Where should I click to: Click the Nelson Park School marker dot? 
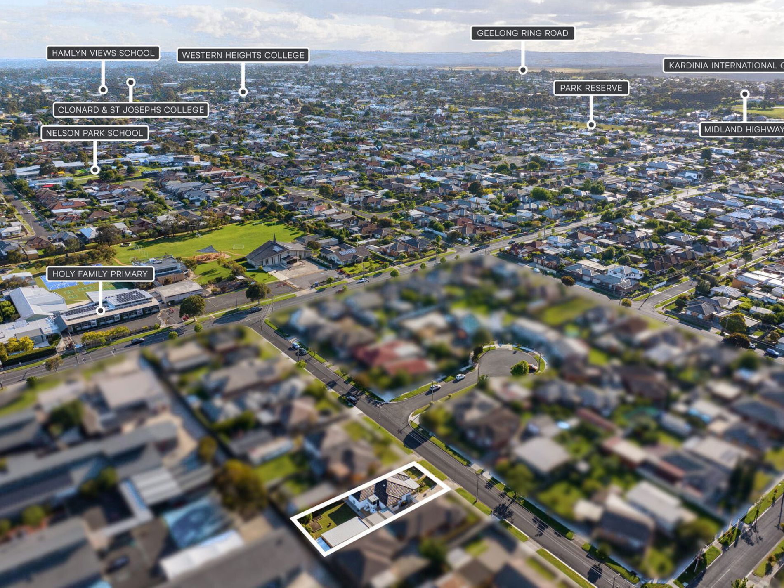coord(95,170)
